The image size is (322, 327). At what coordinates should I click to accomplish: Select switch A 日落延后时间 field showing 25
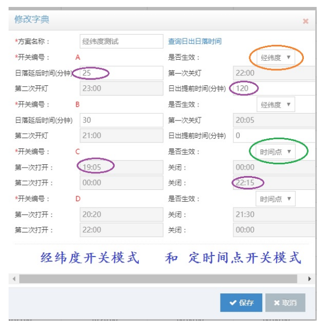(x=121, y=73)
